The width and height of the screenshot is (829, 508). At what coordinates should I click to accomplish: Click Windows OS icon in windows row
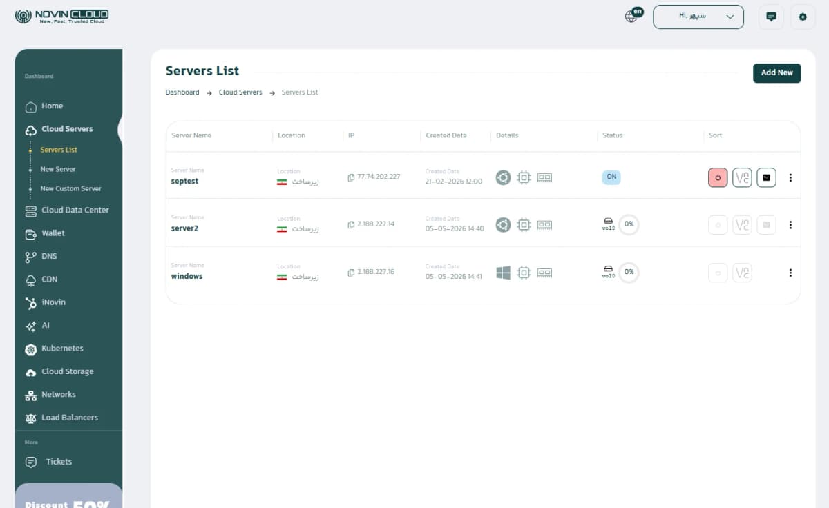pyautogui.click(x=503, y=273)
